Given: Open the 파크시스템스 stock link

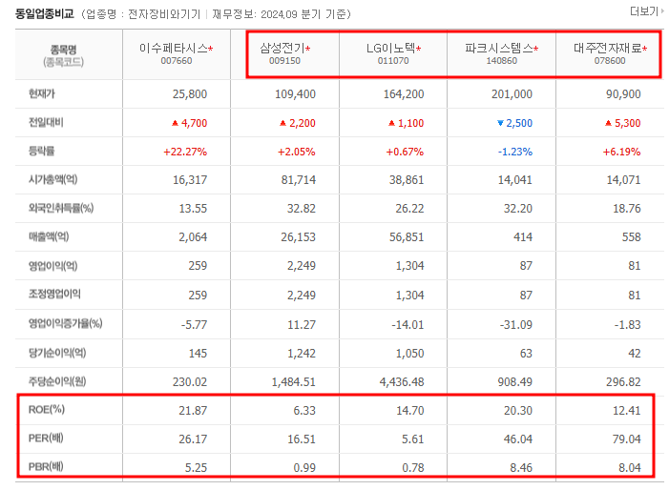Looking at the screenshot, I should click(501, 49).
